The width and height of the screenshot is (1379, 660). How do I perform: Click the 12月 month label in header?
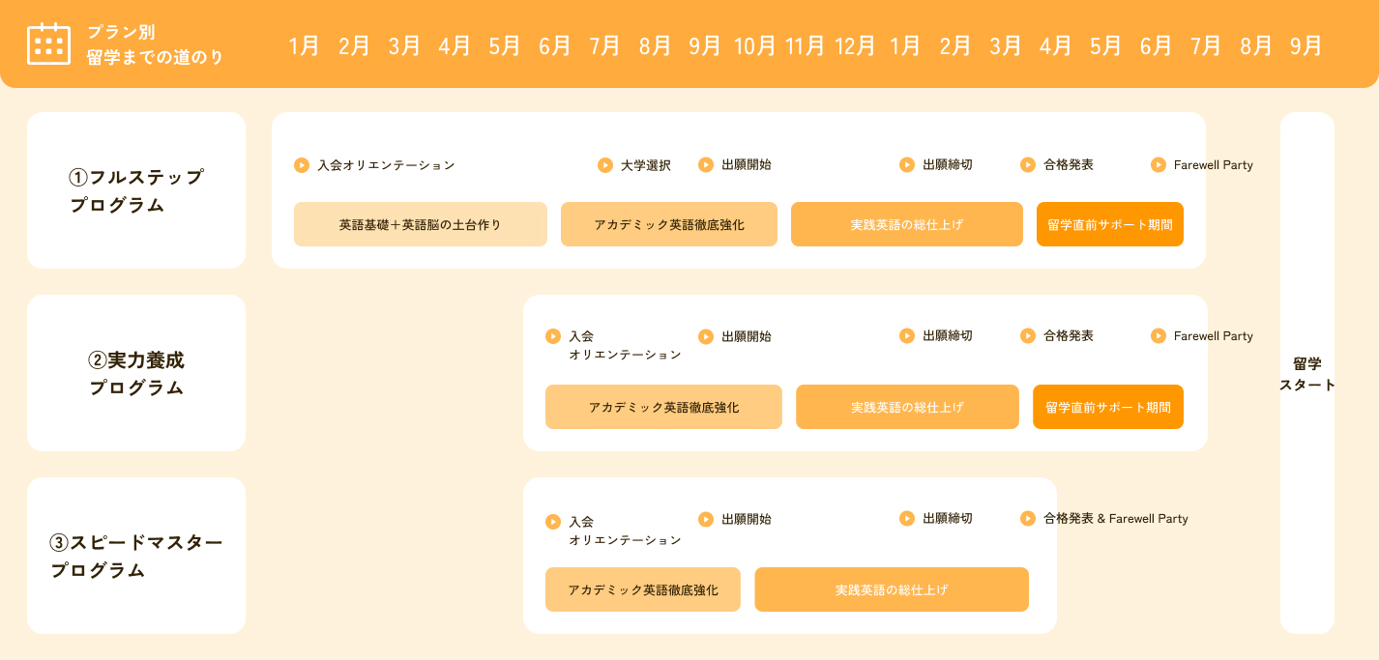(855, 45)
